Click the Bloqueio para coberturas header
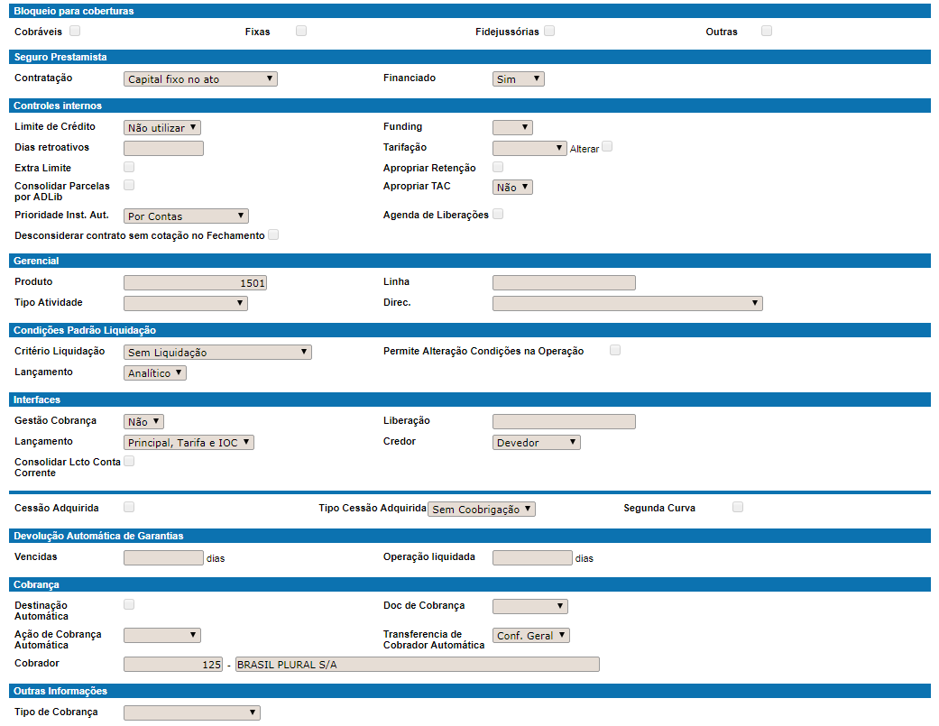Image resolution: width=939 pixels, height=726 pixels. 469,11
